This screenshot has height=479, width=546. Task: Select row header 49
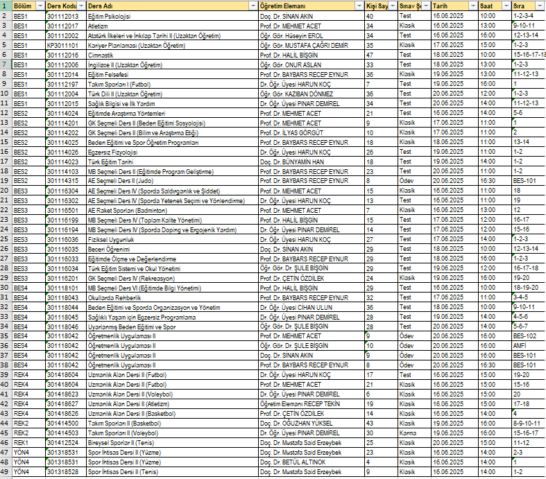click(x=6, y=471)
